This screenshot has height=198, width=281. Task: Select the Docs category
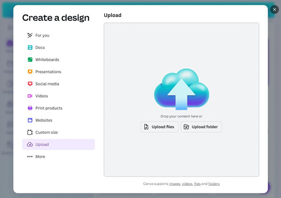click(x=58, y=47)
